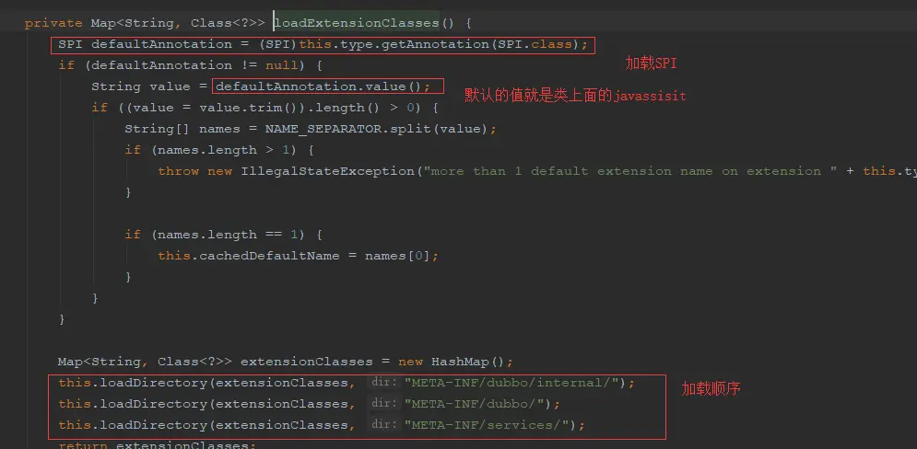
Task: Click the defaultAnnotation.value() call
Action: point(323,86)
